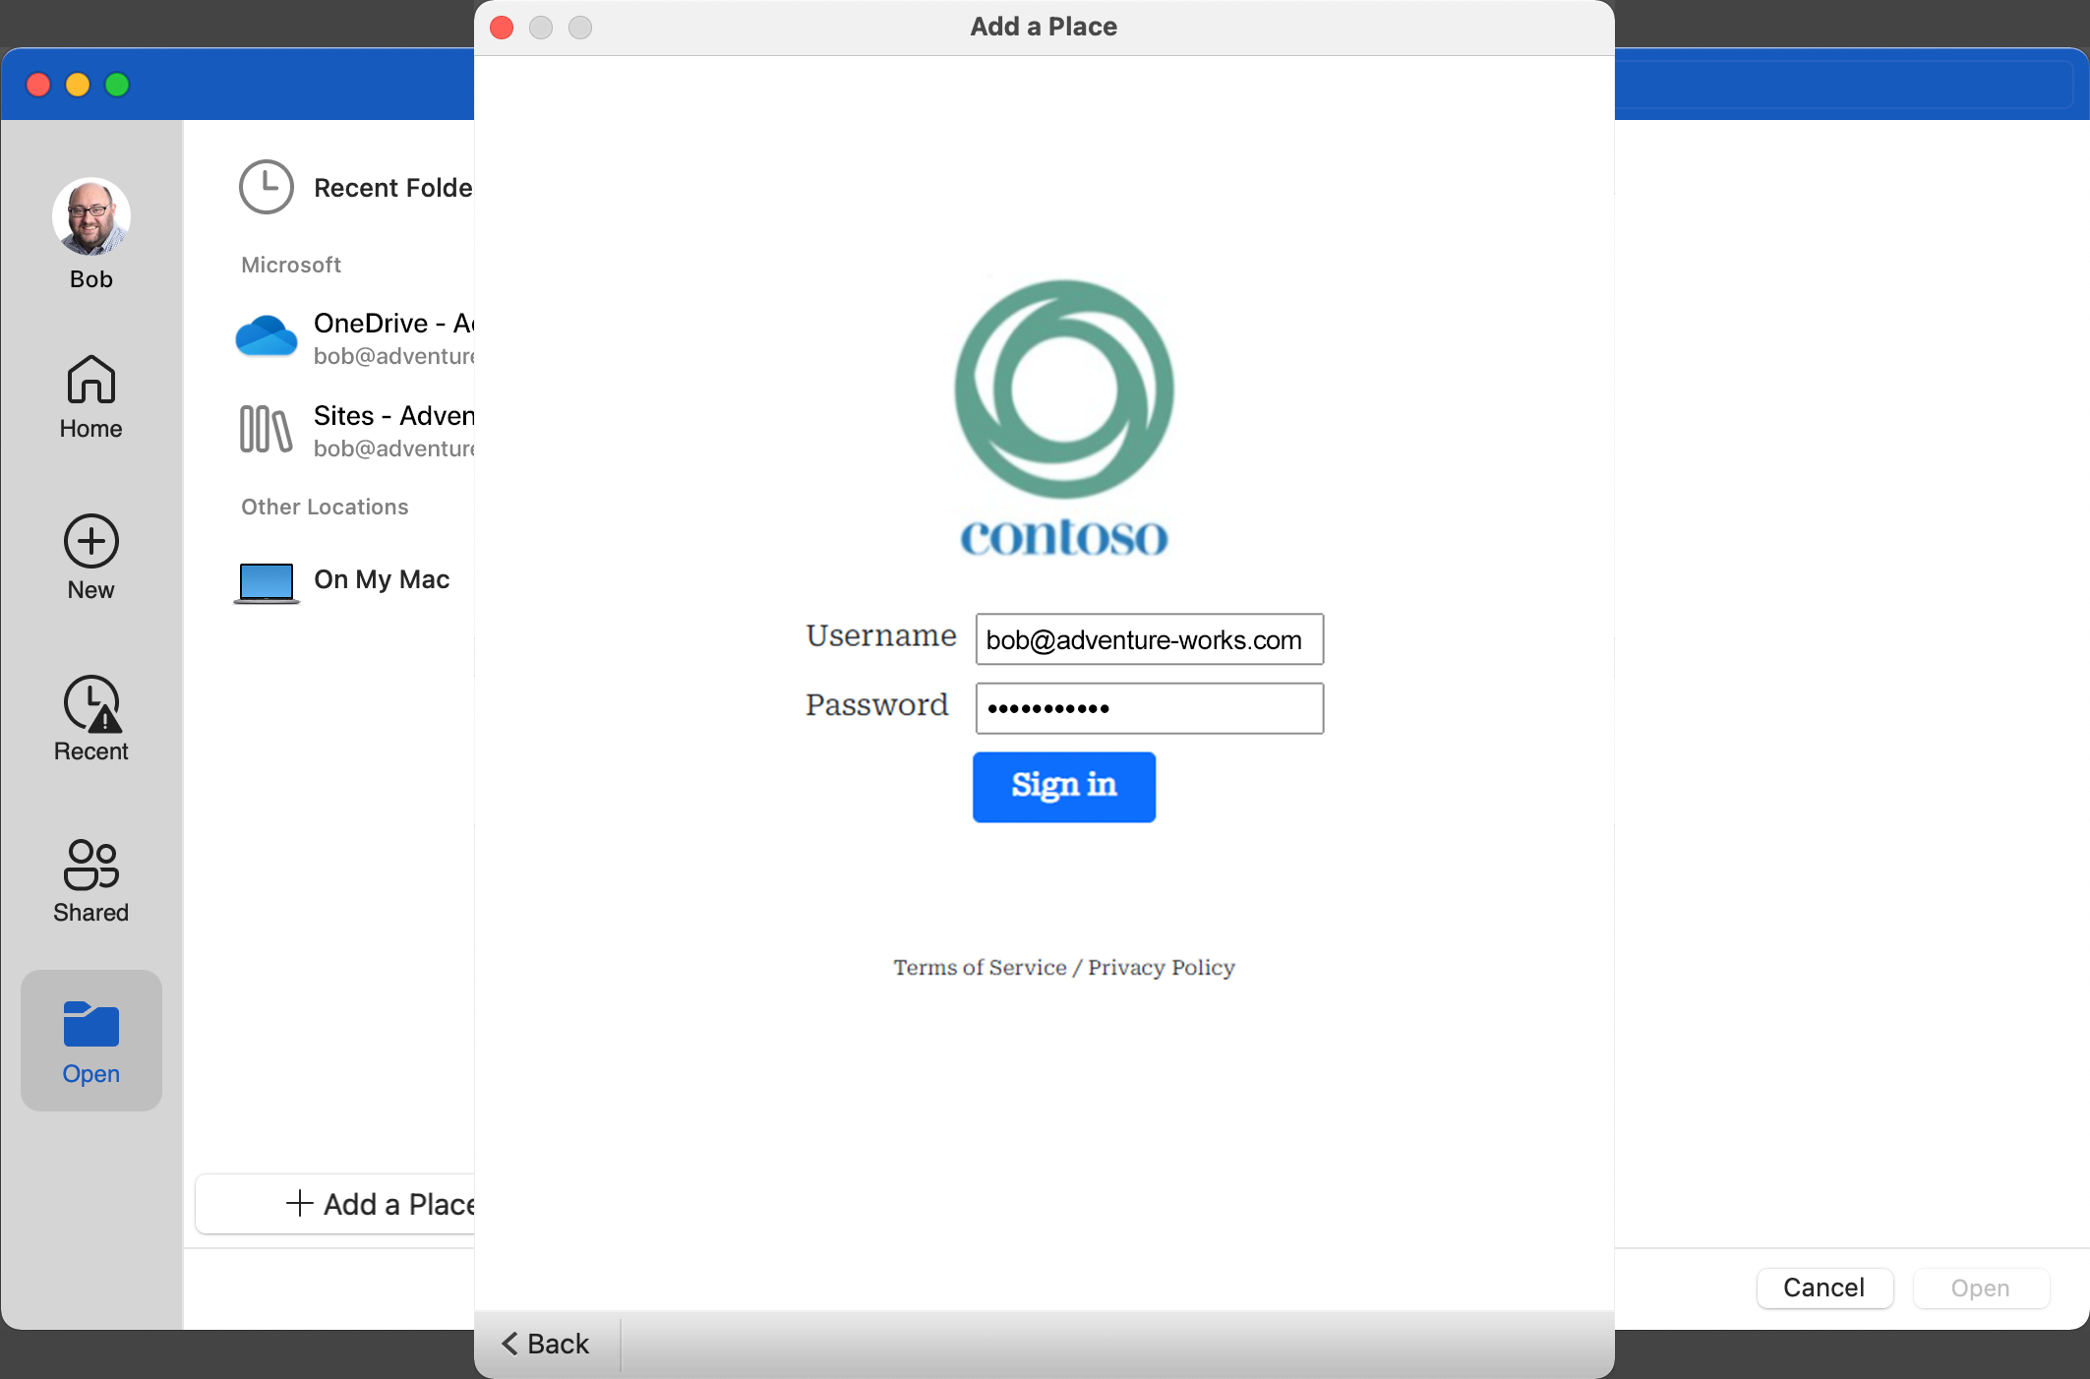This screenshot has height=1379, width=2090.
Task: Open the Recent files icon
Action: (90, 704)
